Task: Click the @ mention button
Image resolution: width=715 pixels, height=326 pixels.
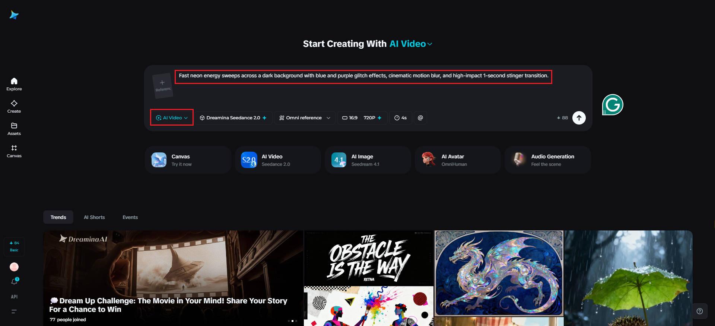Action: [x=420, y=118]
